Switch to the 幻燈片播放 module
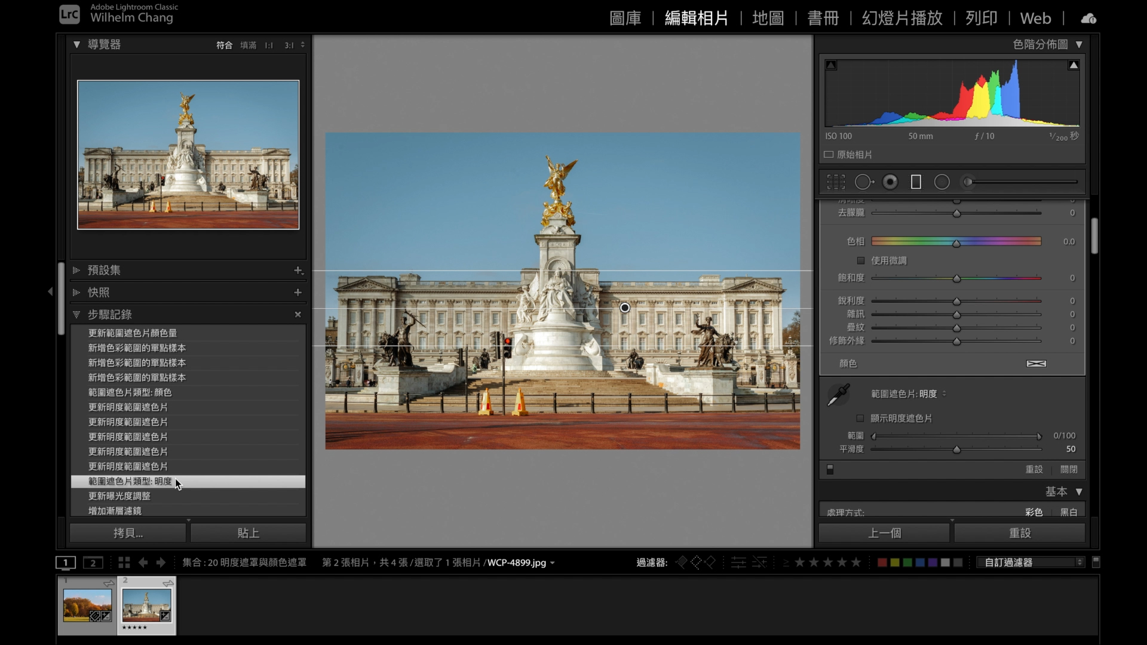 point(902,19)
